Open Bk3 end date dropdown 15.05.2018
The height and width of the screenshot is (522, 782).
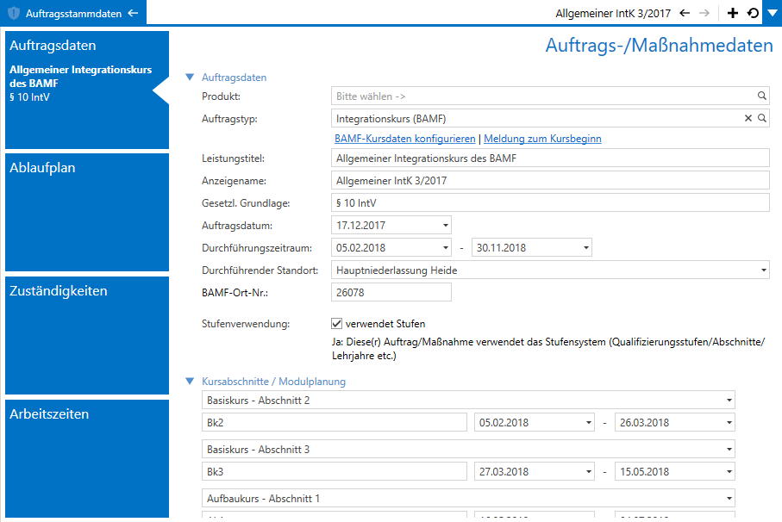click(x=729, y=472)
